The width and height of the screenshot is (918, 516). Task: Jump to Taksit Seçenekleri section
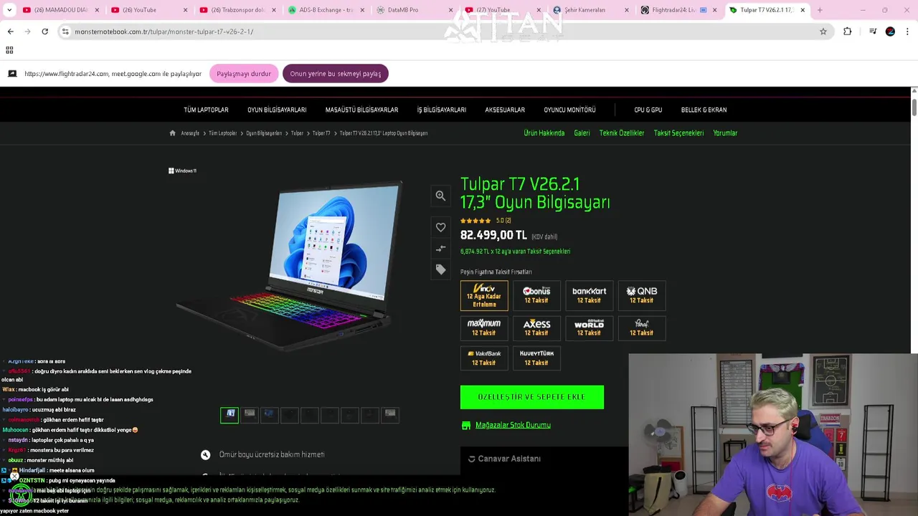(678, 133)
